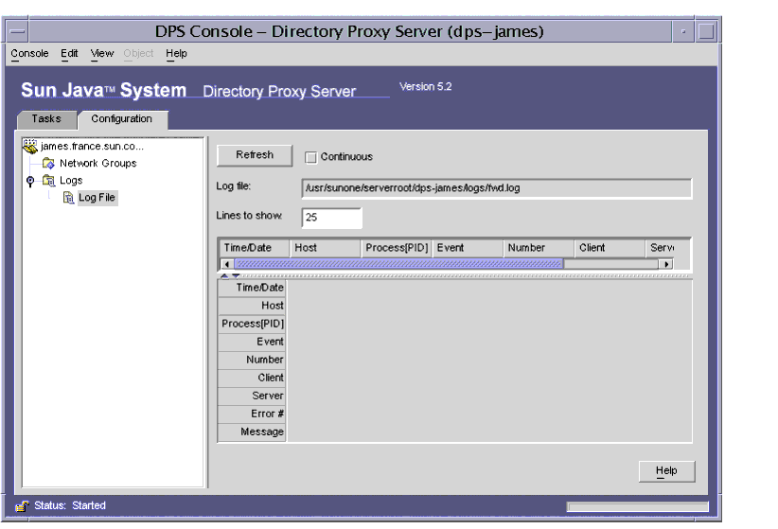The width and height of the screenshot is (778, 529).
Task: Select the Logs tree item
Action: pos(71,181)
